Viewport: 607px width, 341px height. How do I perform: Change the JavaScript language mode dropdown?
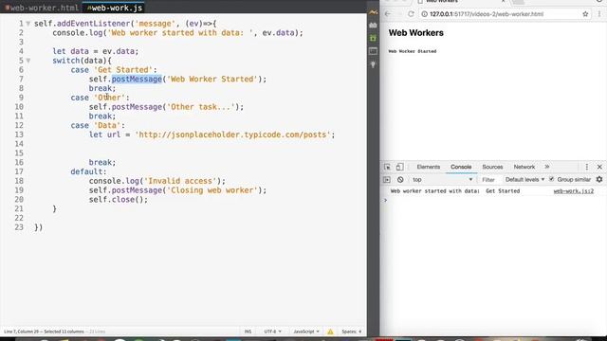(x=305, y=332)
